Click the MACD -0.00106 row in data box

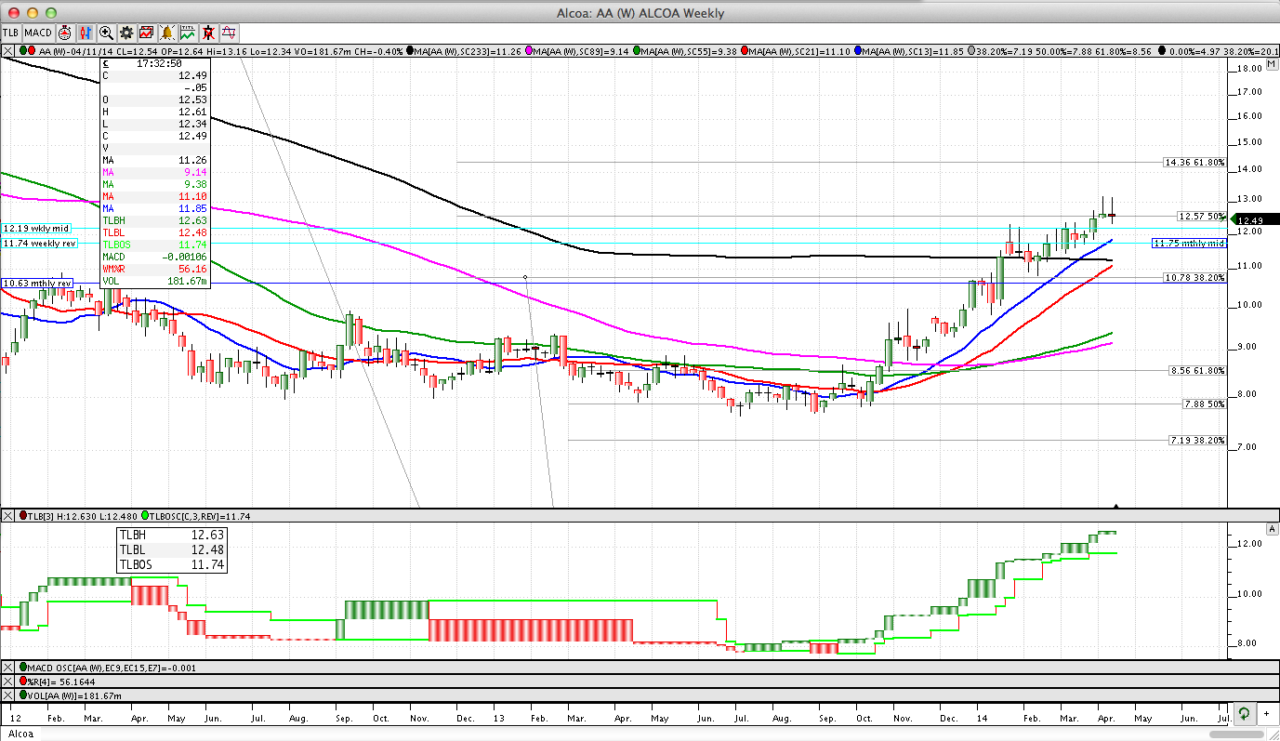click(154, 256)
